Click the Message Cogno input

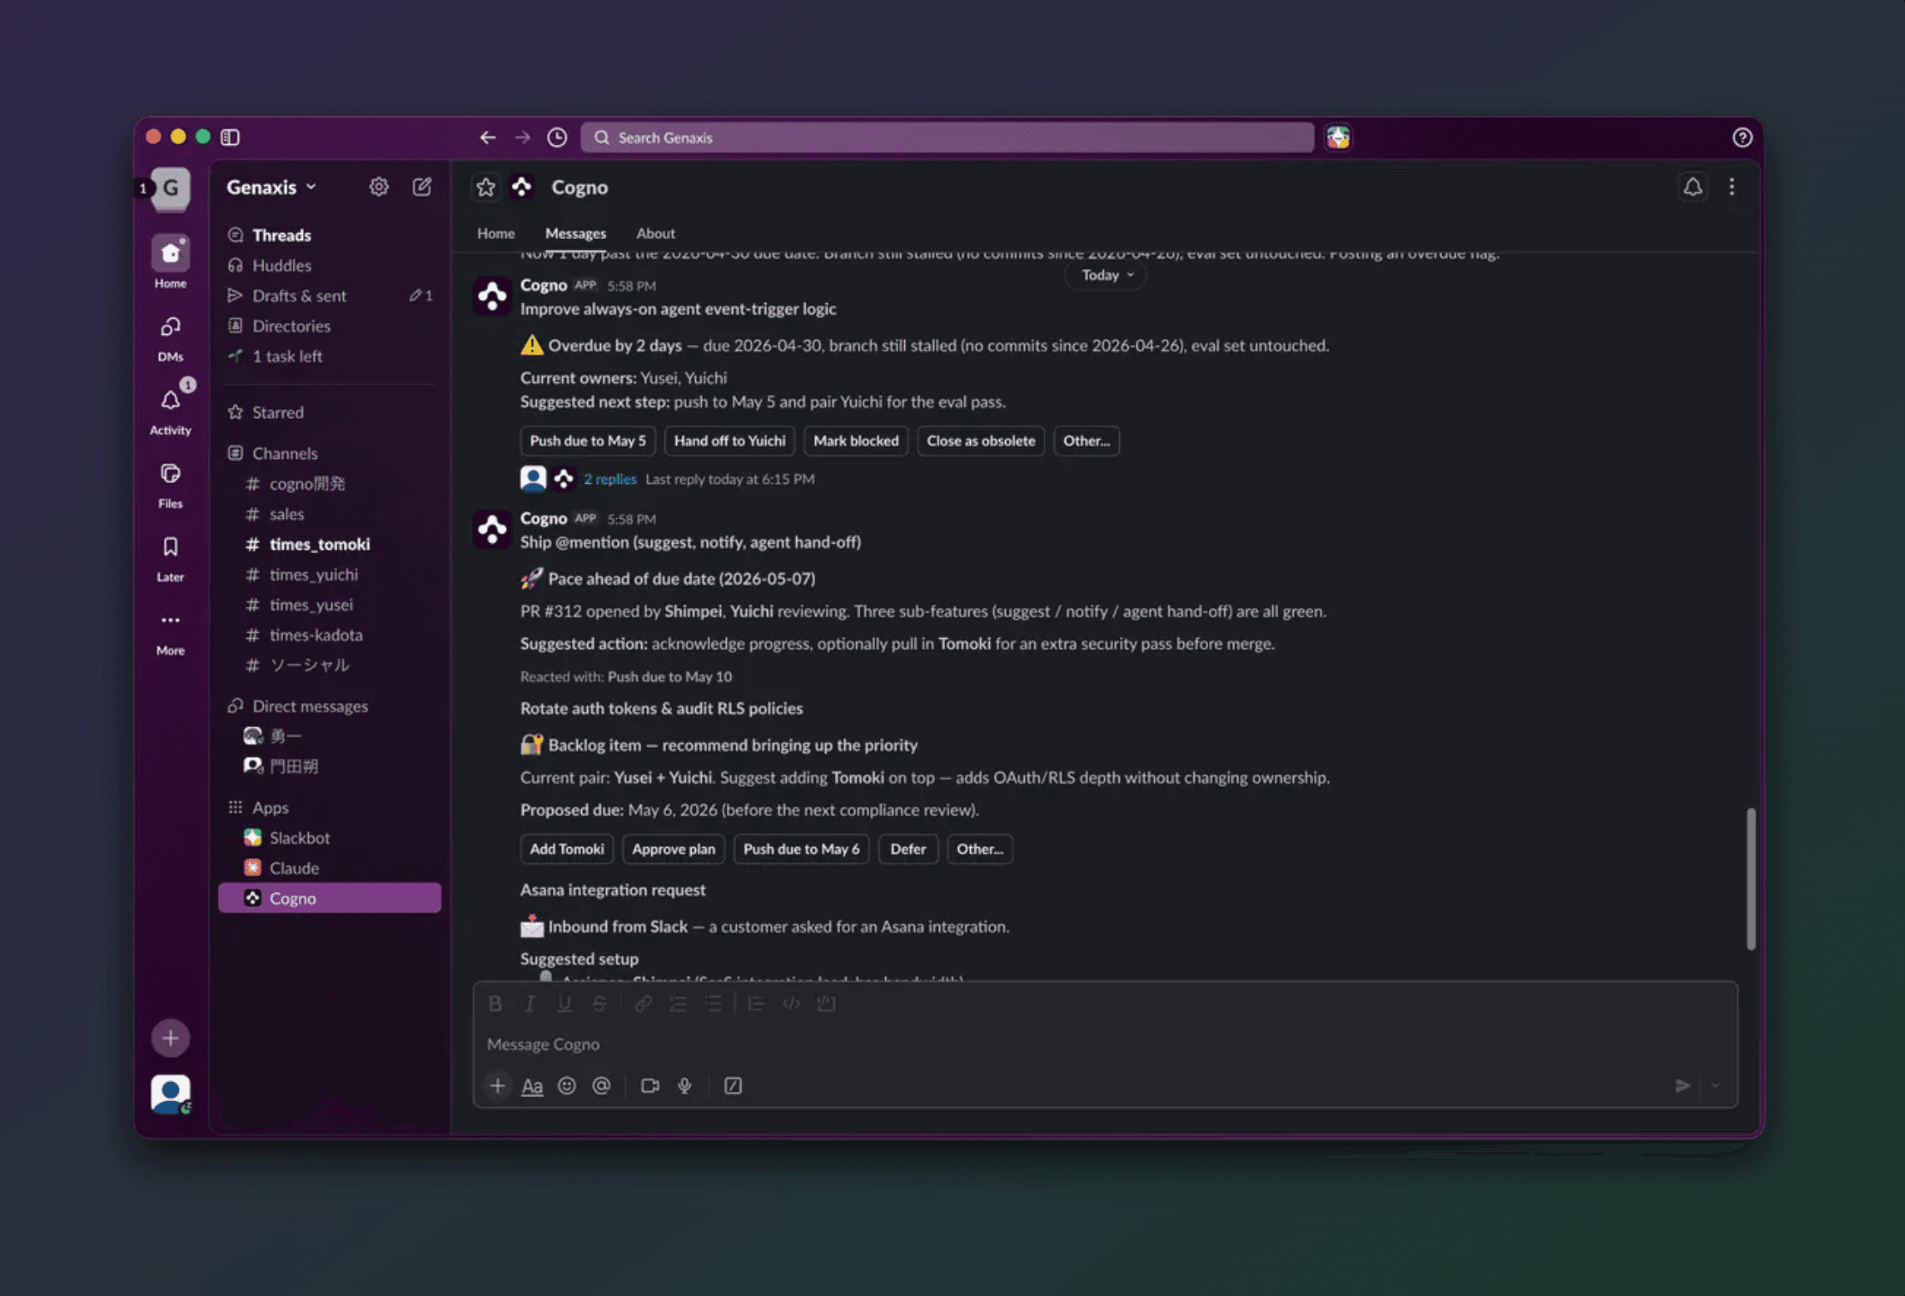1105,1044
